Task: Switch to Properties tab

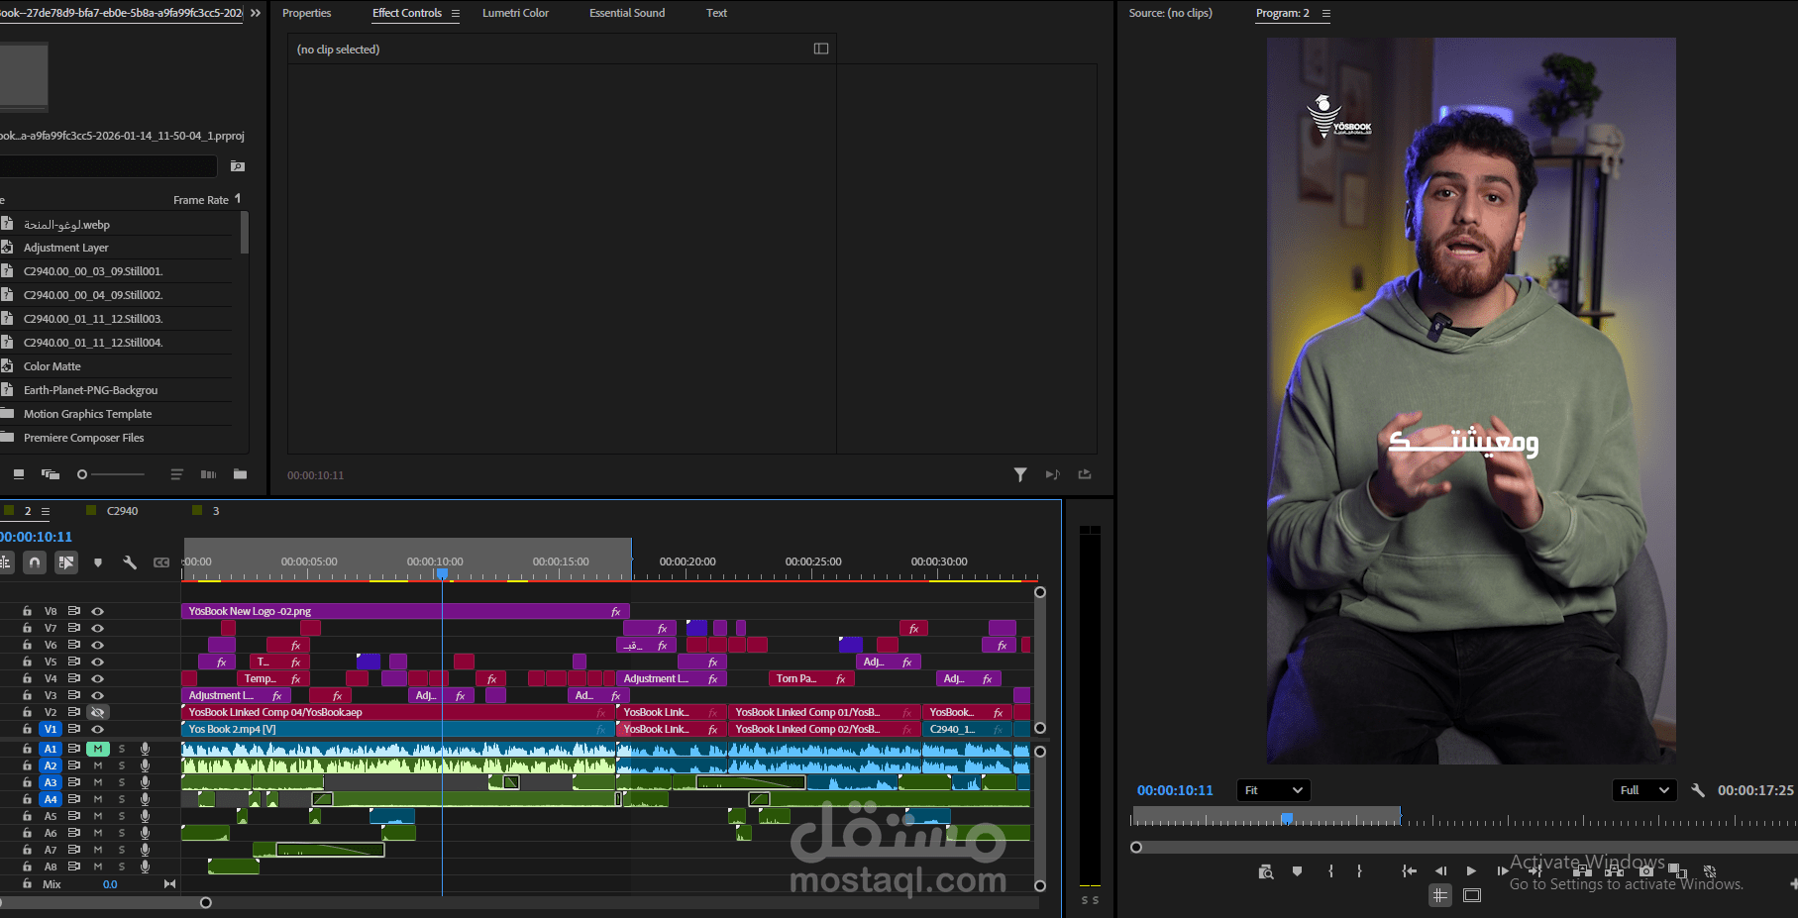Action: coord(306,13)
